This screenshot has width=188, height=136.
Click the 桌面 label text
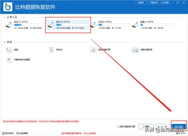pyautogui.click(x=16, y=50)
